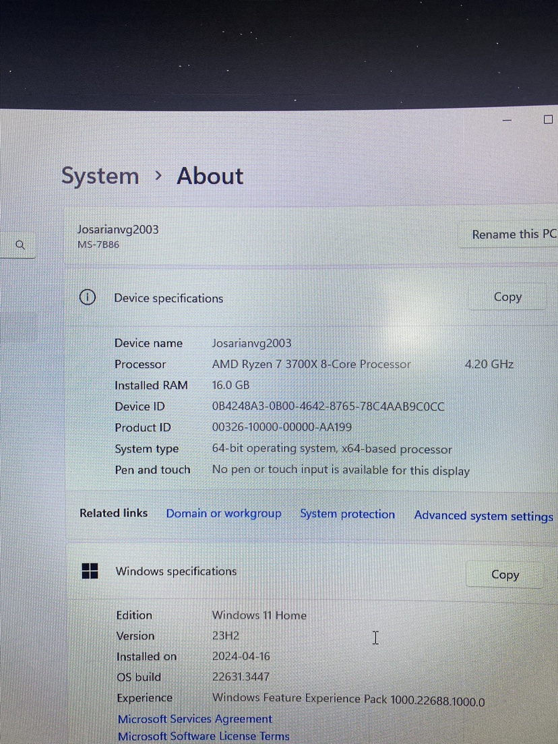Click the MS-7B86 model text
558x744 pixels.
click(98, 245)
